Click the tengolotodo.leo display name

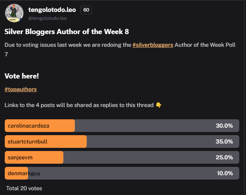(52, 10)
